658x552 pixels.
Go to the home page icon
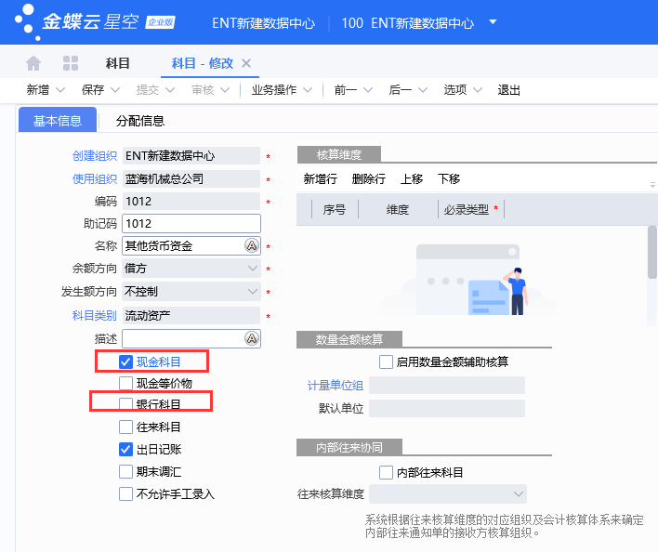(33, 63)
